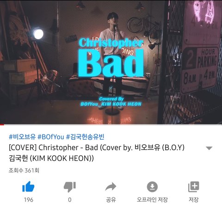Tap the offline download icon
The height and width of the screenshot is (209, 222).
pyautogui.click(x=152, y=187)
